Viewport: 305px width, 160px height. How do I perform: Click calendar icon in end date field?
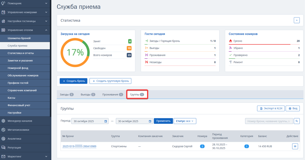[x=150, y=121]
